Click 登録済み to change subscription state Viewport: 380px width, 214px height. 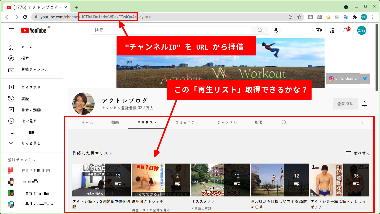point(345,103)
